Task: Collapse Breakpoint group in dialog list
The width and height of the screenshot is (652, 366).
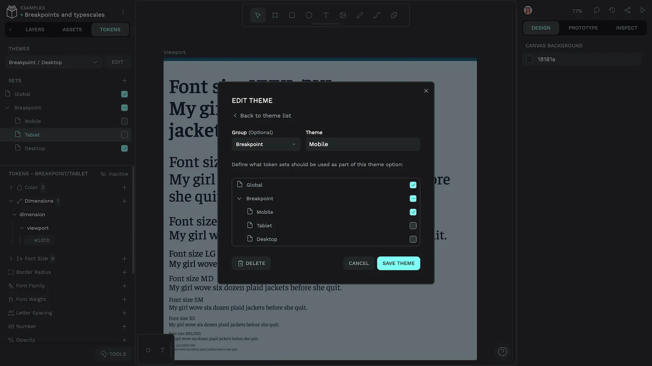Action: click(x=239, y=198)
